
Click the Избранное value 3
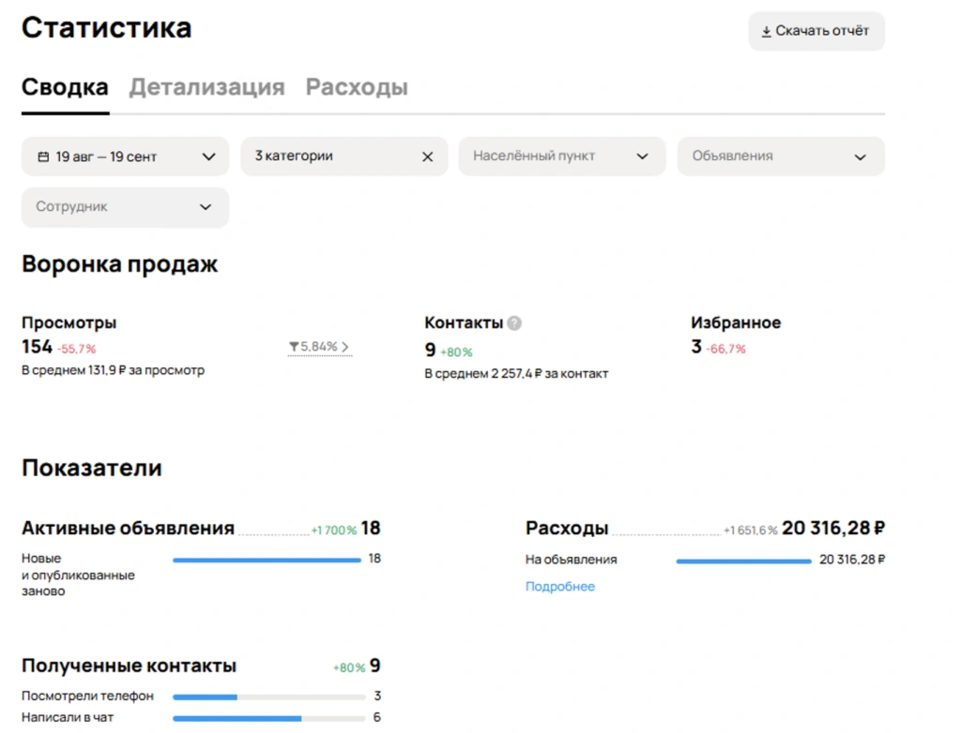[696, 347]
